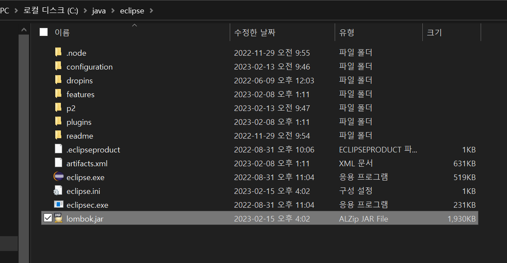Click the .node folder icon
The image size is (507, 263).
coord(58,52)
